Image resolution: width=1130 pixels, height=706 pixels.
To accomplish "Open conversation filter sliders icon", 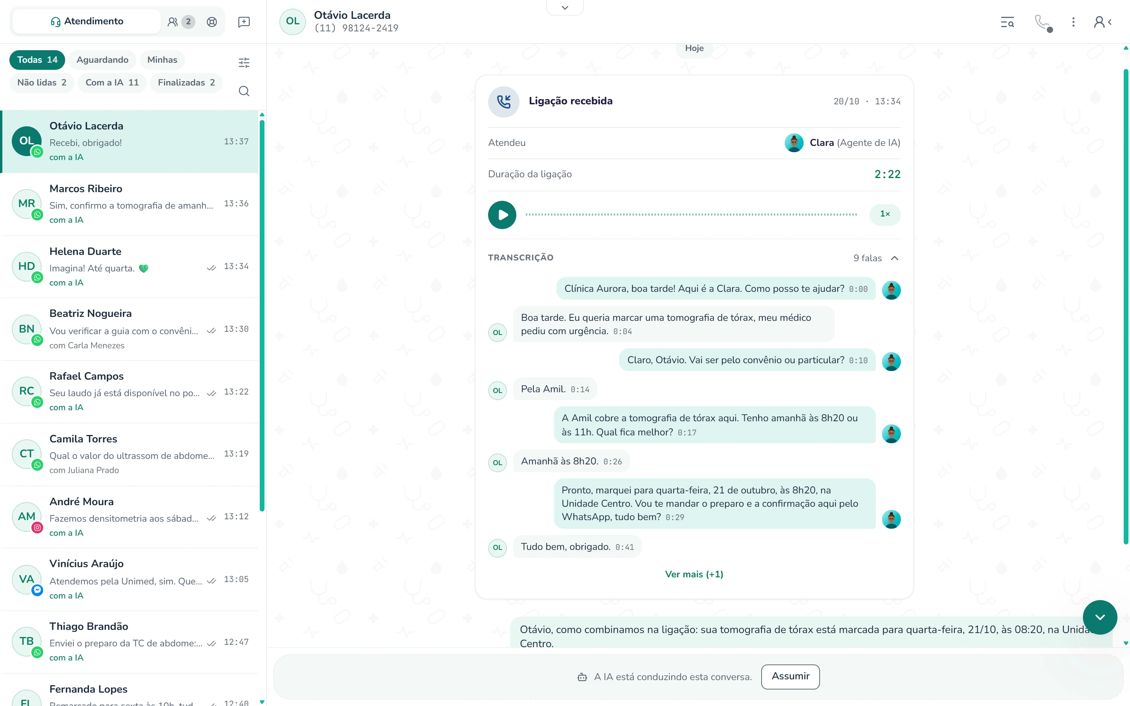I will click(244, 63).
